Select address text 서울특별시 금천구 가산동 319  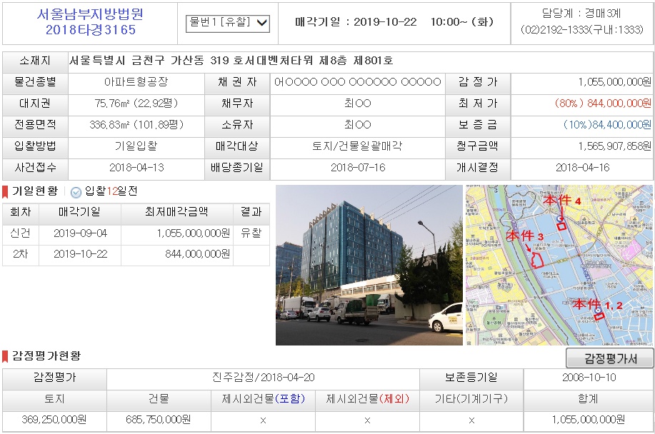149,61
